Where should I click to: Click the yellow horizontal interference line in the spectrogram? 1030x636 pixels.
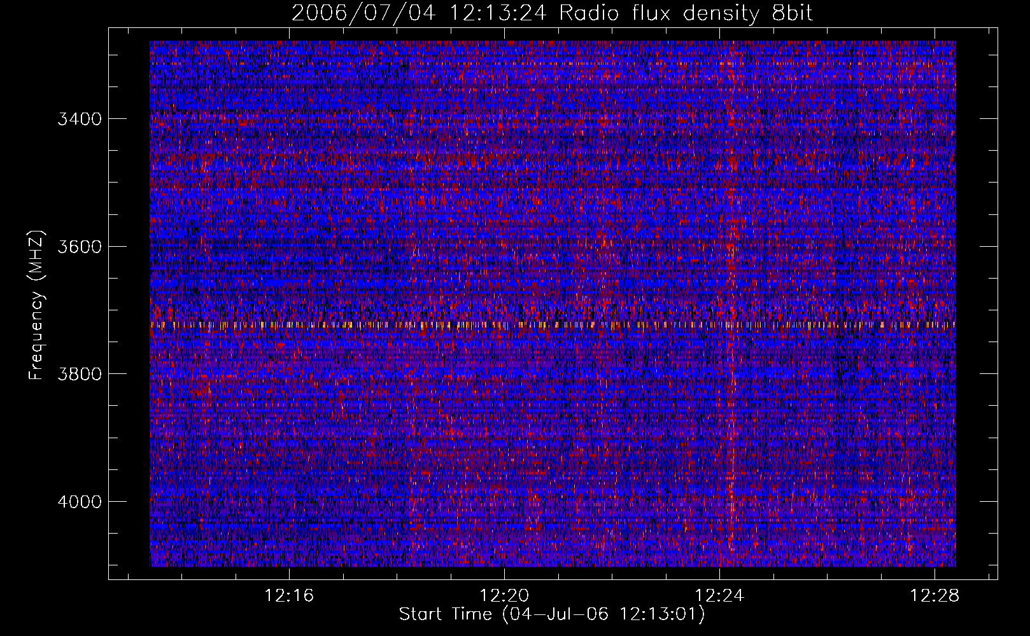coord(553,324)
